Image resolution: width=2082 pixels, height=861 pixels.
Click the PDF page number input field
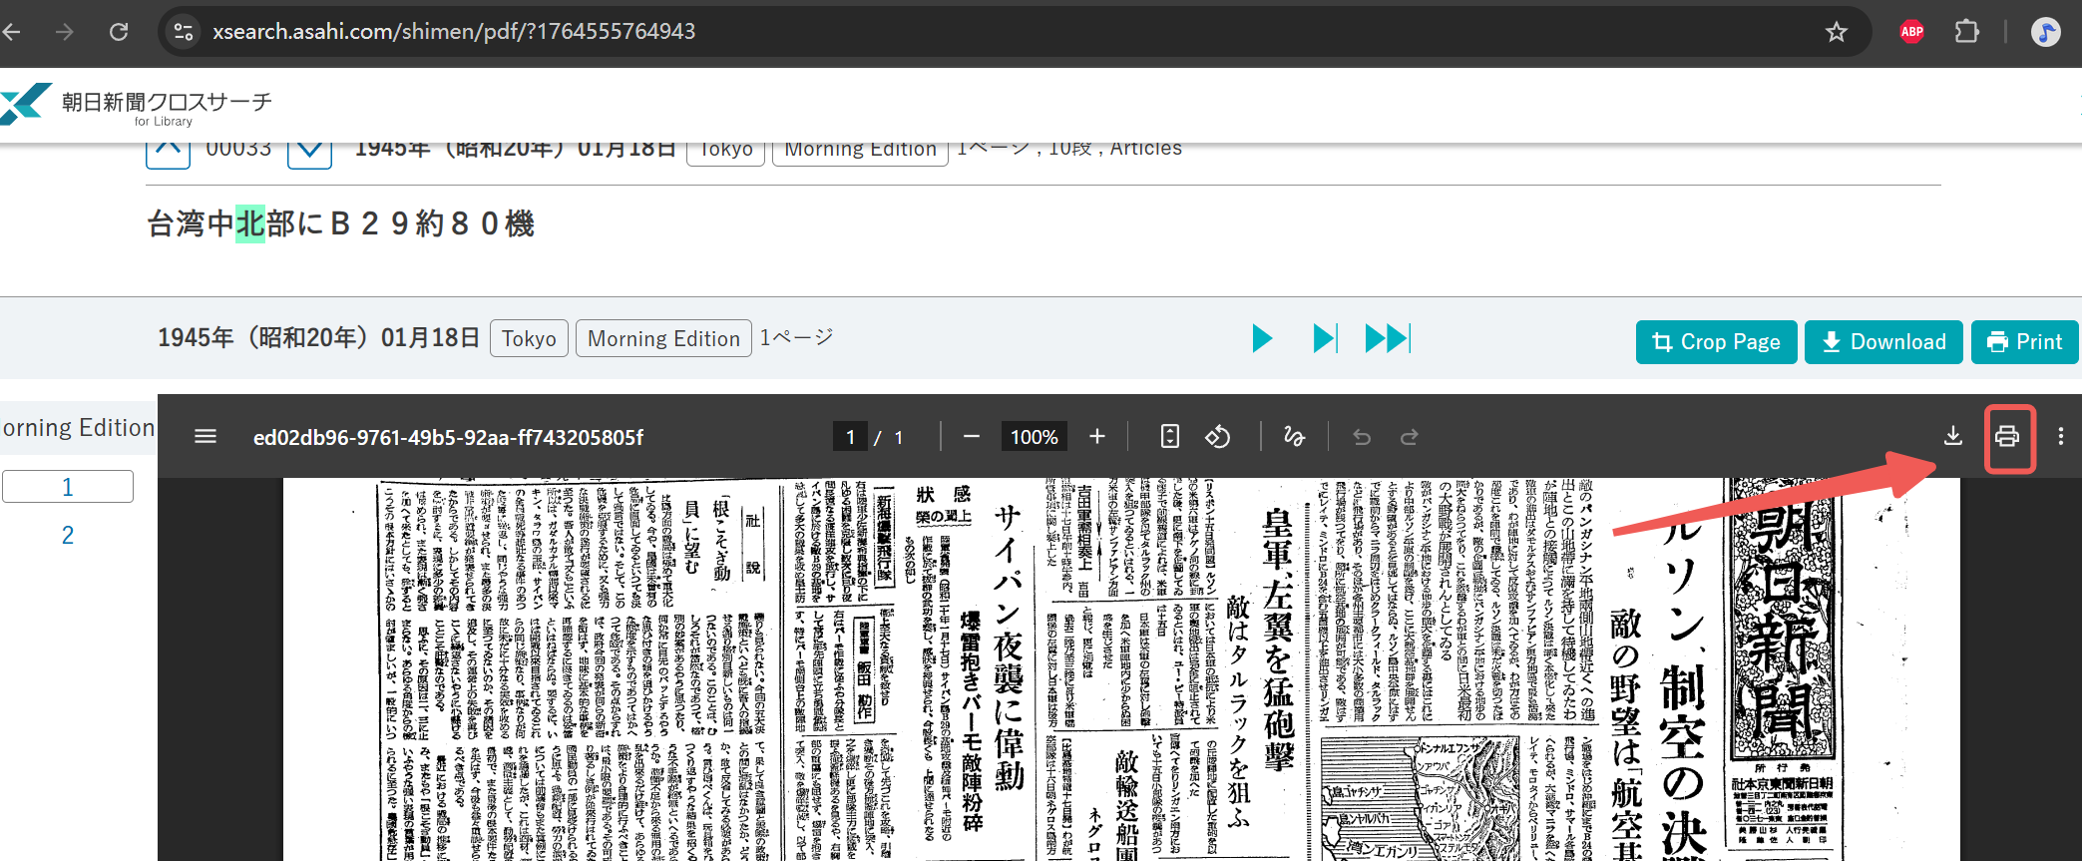click(x=850, y=437)
